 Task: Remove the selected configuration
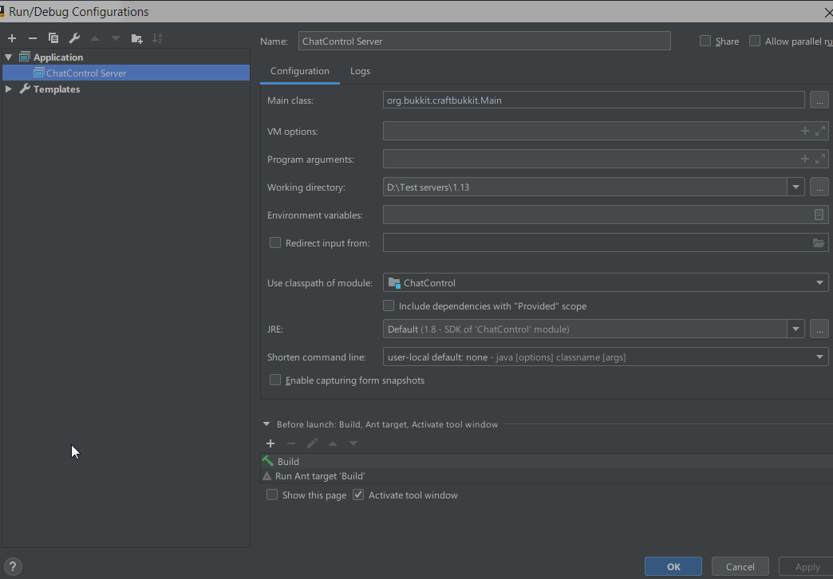pyautogui.click(x=33, y=38)
